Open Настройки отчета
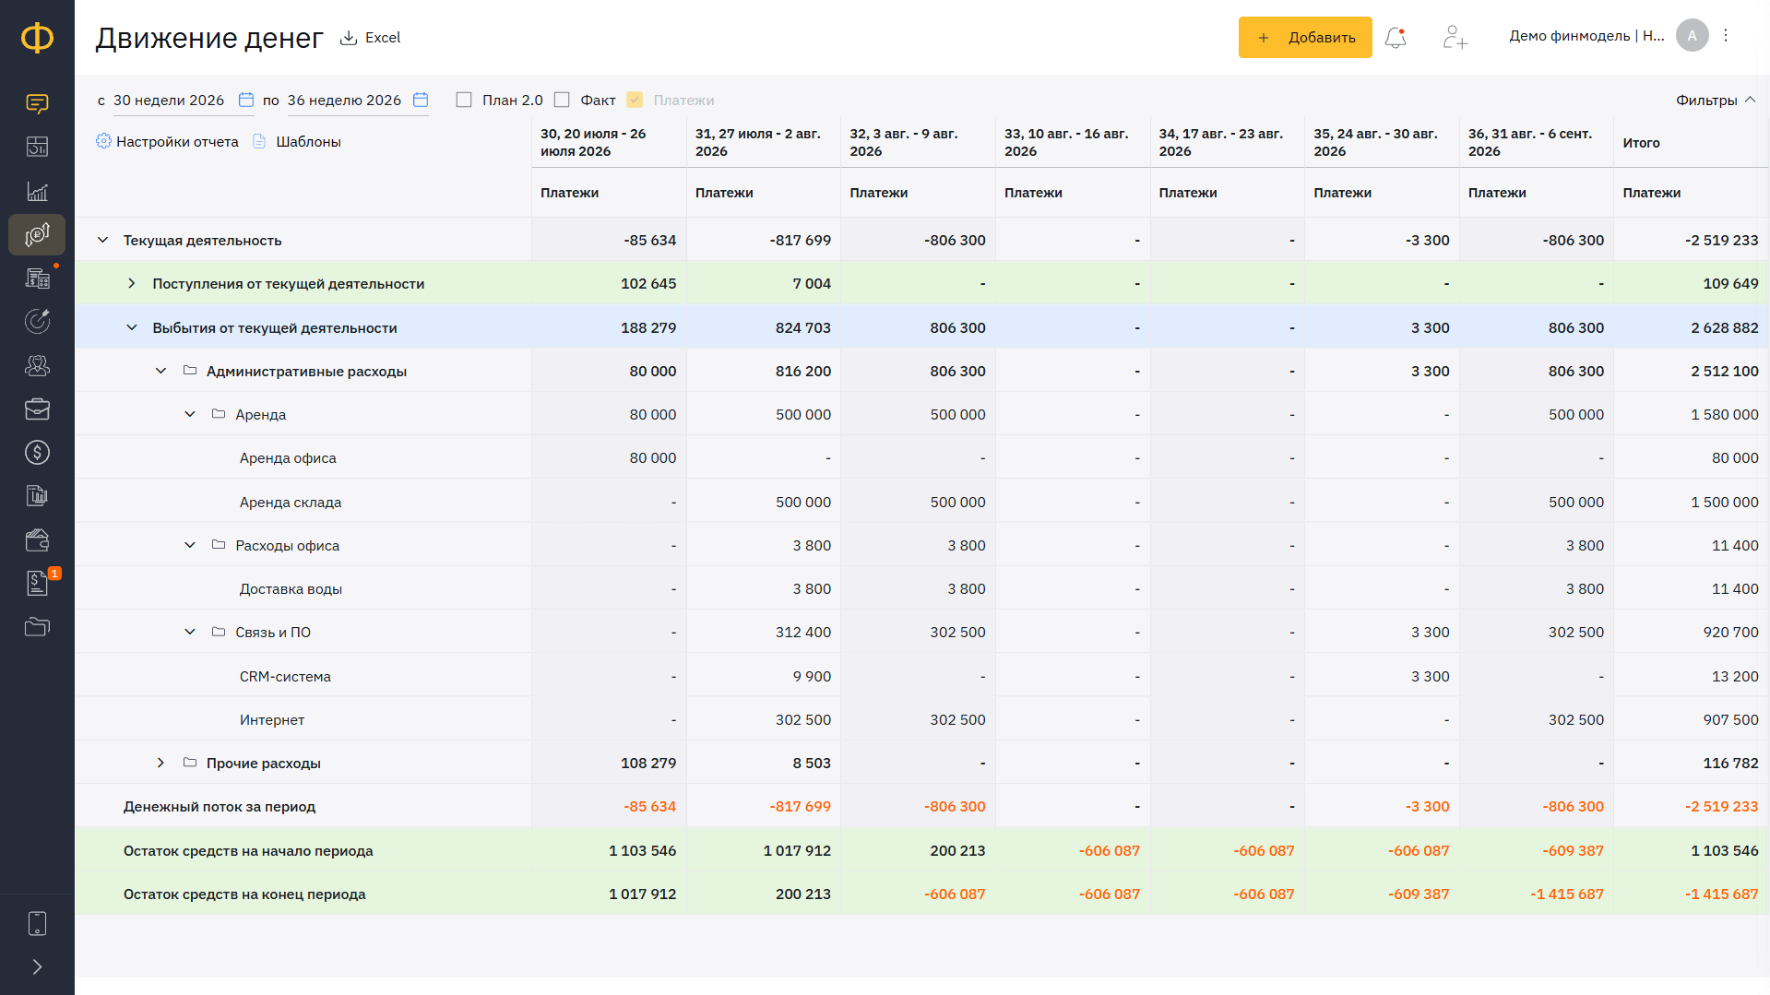This screenshot has width=1770, height=995. coord(167,141)
